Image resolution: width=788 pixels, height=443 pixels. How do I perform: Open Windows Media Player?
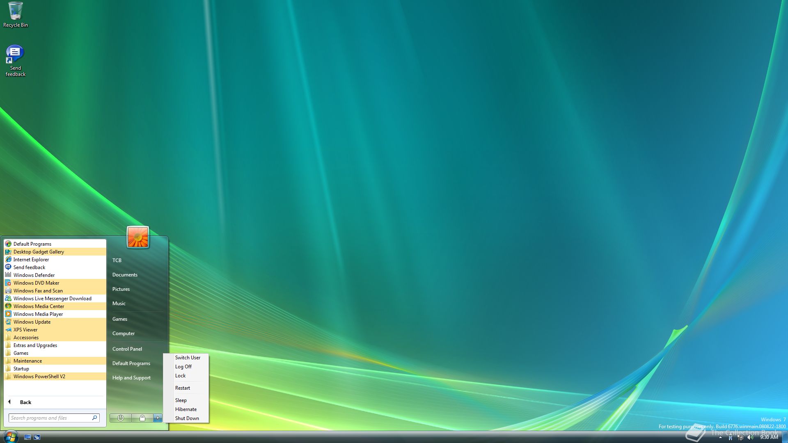pyautogui.click(x=55, y=314)
